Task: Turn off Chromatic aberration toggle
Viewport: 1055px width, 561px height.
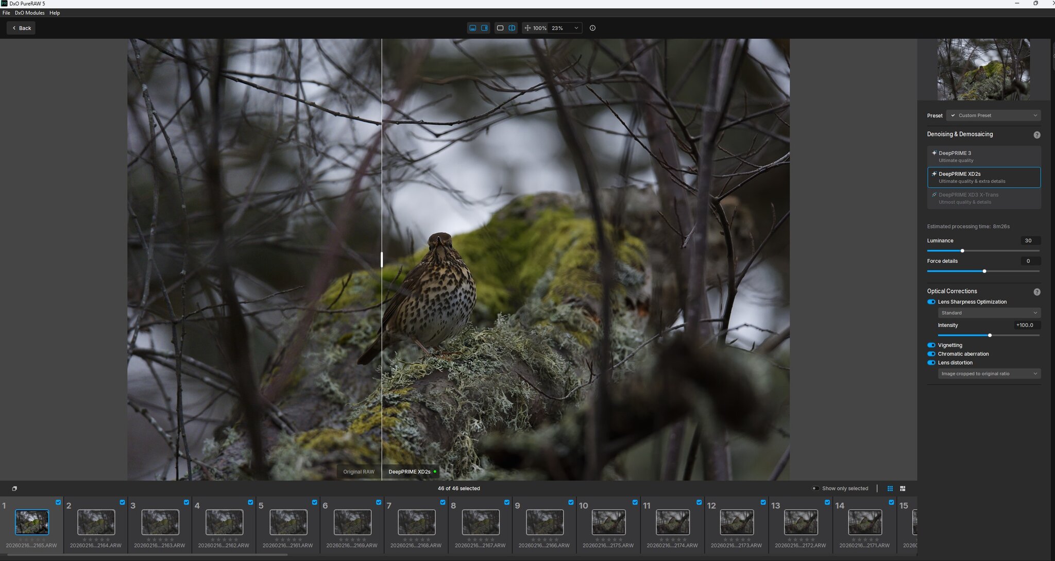Action: tap(931, 354)
